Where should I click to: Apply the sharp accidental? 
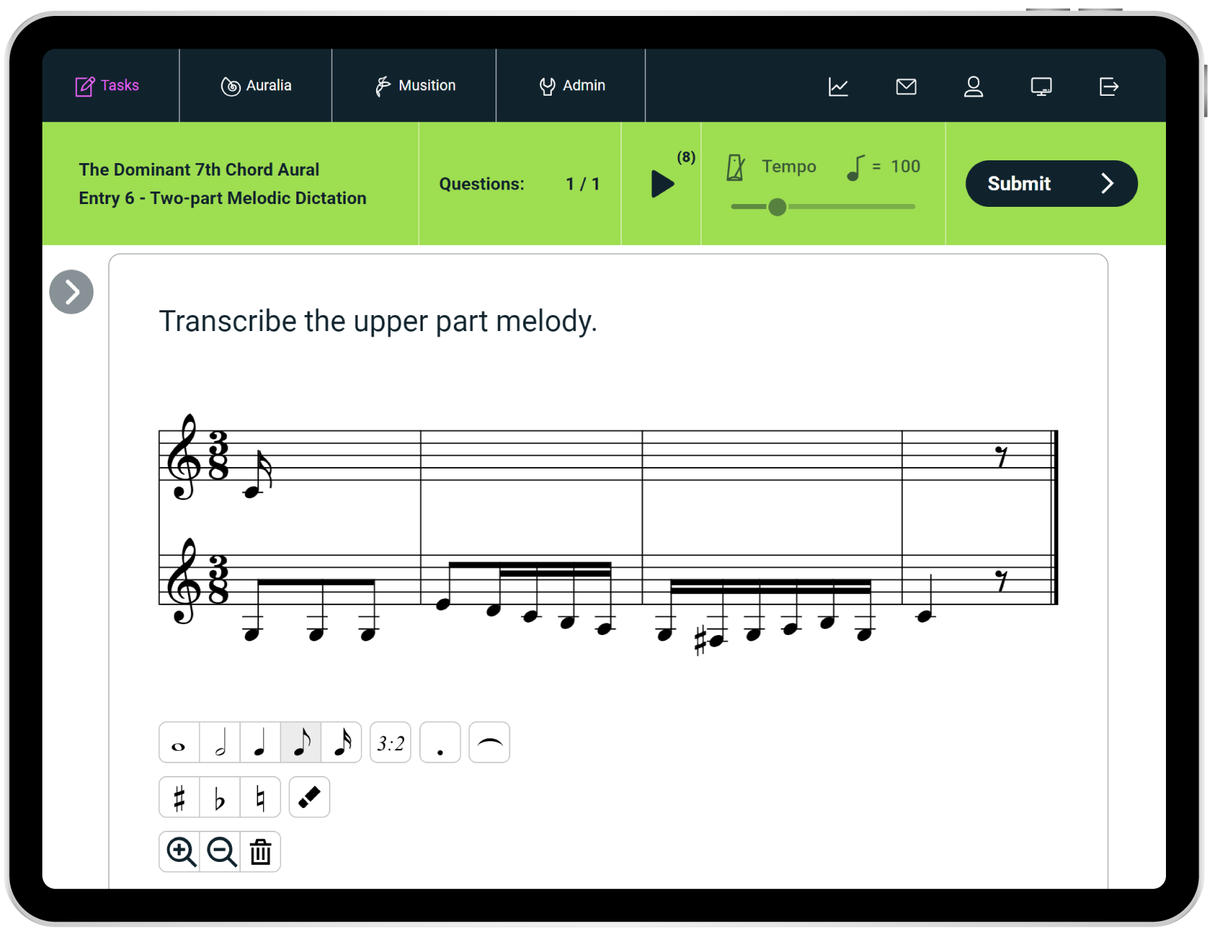pyautogui.click(x=179, y=798)
